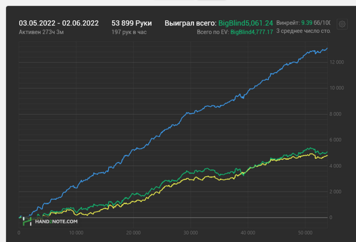Click the 30 000 x-axis label
This screenshot has height=242, width=356.
coord(191,233)
